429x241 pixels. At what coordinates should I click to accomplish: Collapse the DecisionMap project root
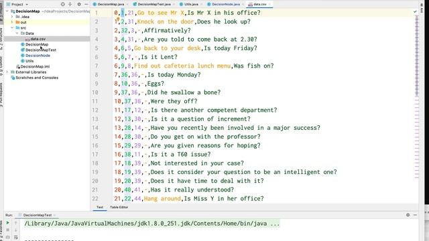(x=7, y=11)
